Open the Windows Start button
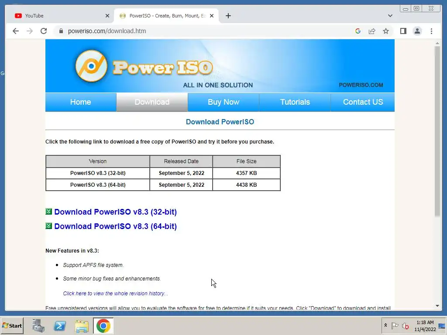The height and width of the screenshot is (335, 447). 12,325
